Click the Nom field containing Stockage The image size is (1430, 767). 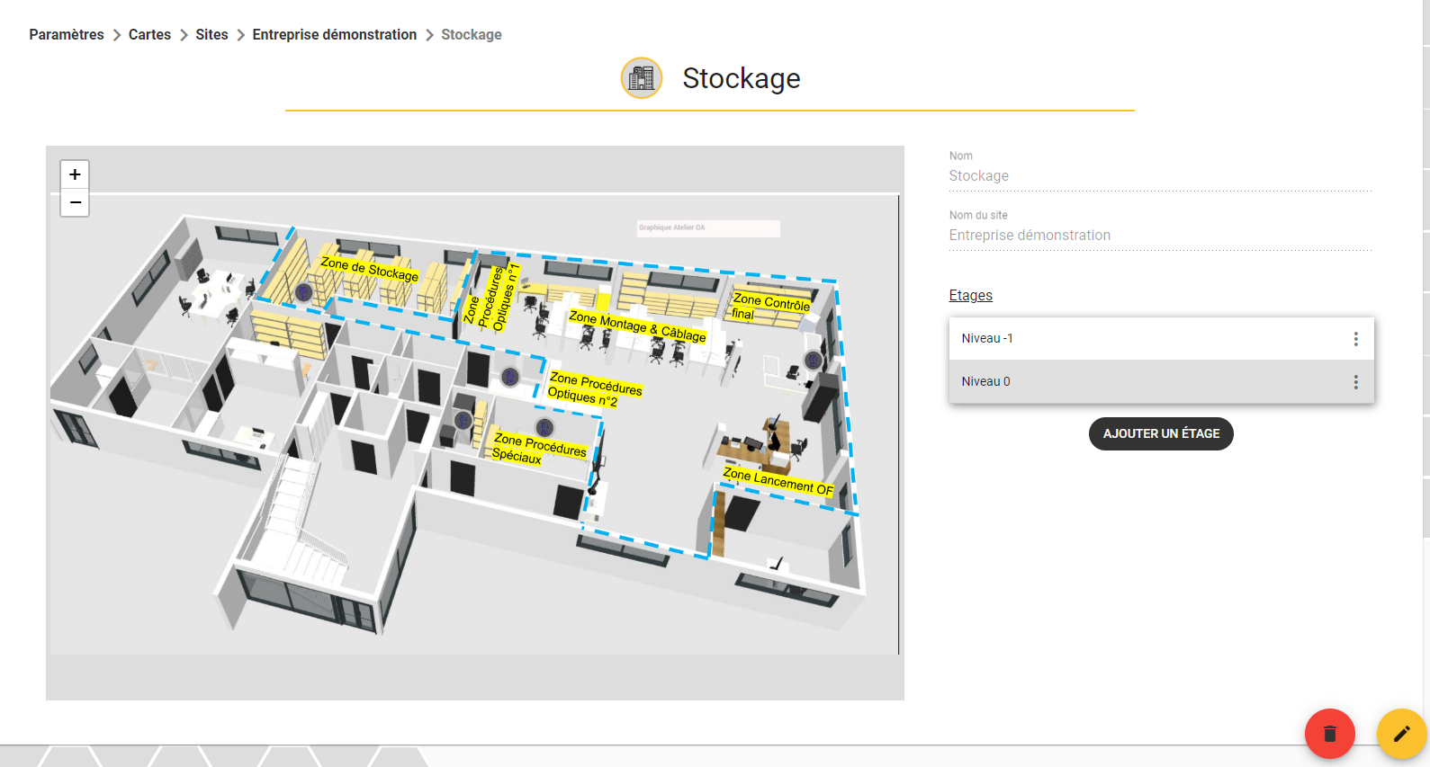1161,176
